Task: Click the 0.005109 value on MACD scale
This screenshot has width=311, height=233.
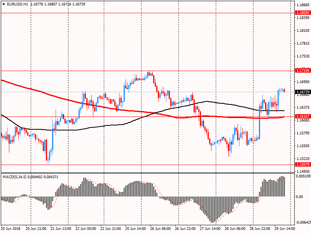Action: click(x=303, y=176)
